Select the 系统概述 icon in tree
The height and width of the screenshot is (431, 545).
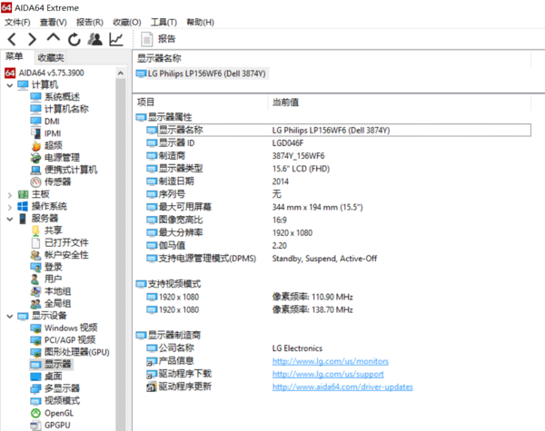(x=35, y=97)
